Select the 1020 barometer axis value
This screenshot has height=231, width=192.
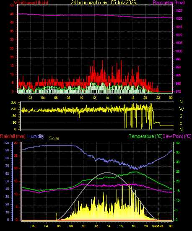tap(179, 19)
